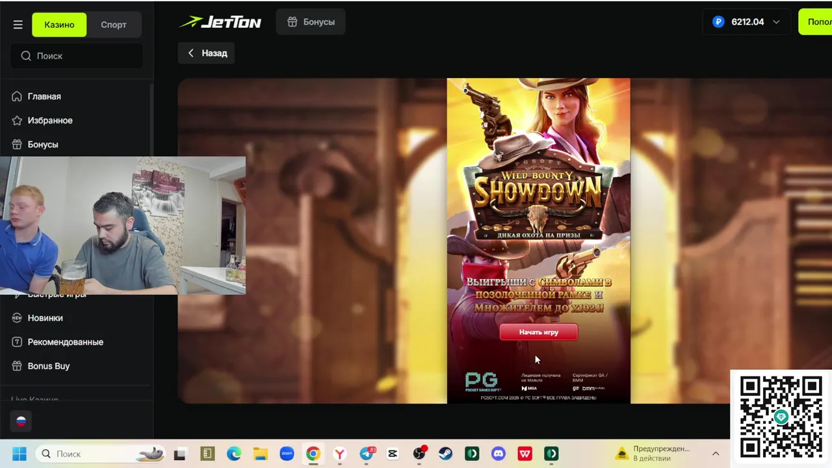Click the Wild Bounty Showdown game splash
This screenshot has width=832, height=468.
point(538,240)
